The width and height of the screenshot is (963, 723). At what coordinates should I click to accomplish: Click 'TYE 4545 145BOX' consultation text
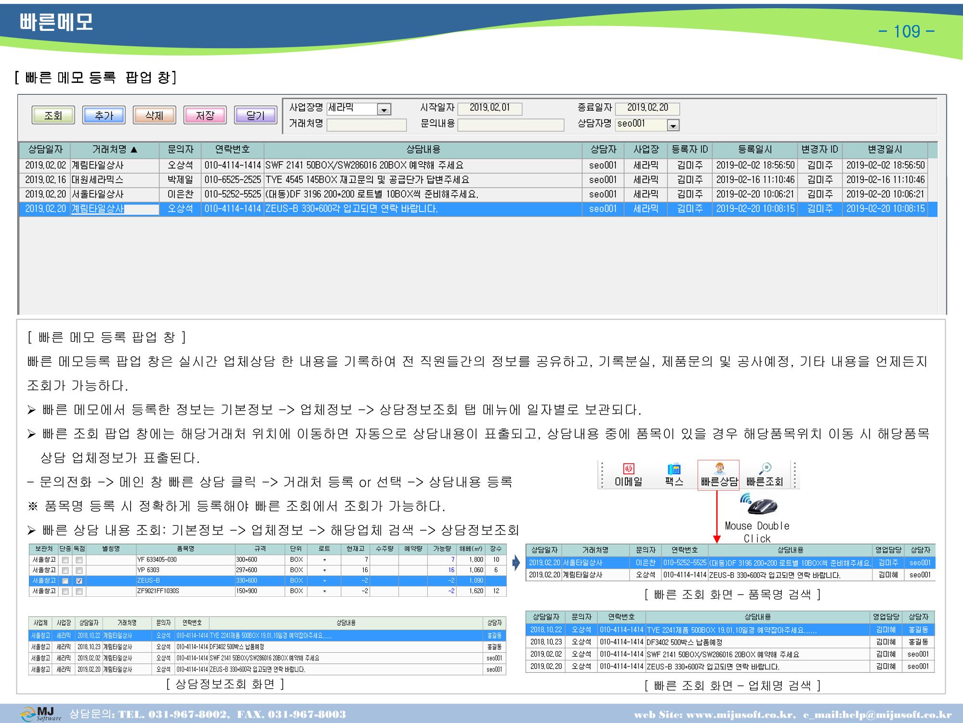pos(367,180)
